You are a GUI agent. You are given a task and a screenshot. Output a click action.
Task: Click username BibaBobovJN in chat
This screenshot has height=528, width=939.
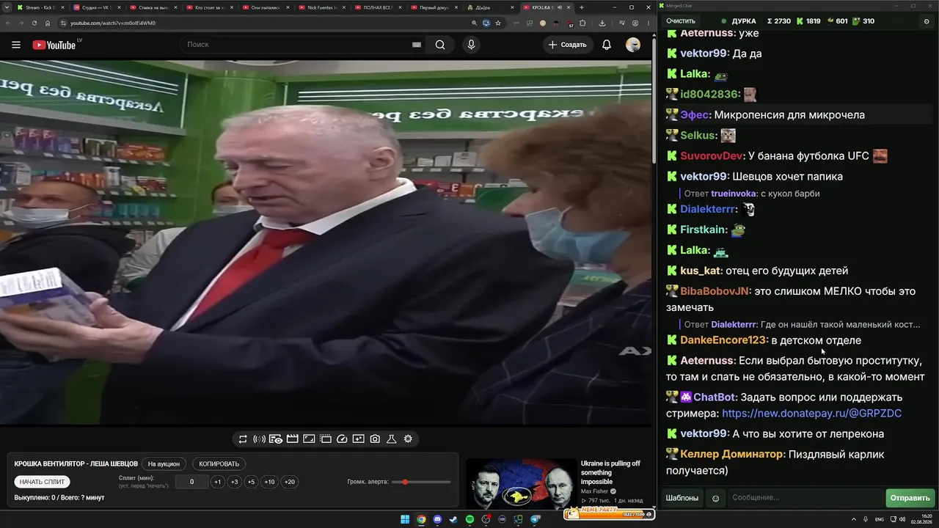[715, 291]
